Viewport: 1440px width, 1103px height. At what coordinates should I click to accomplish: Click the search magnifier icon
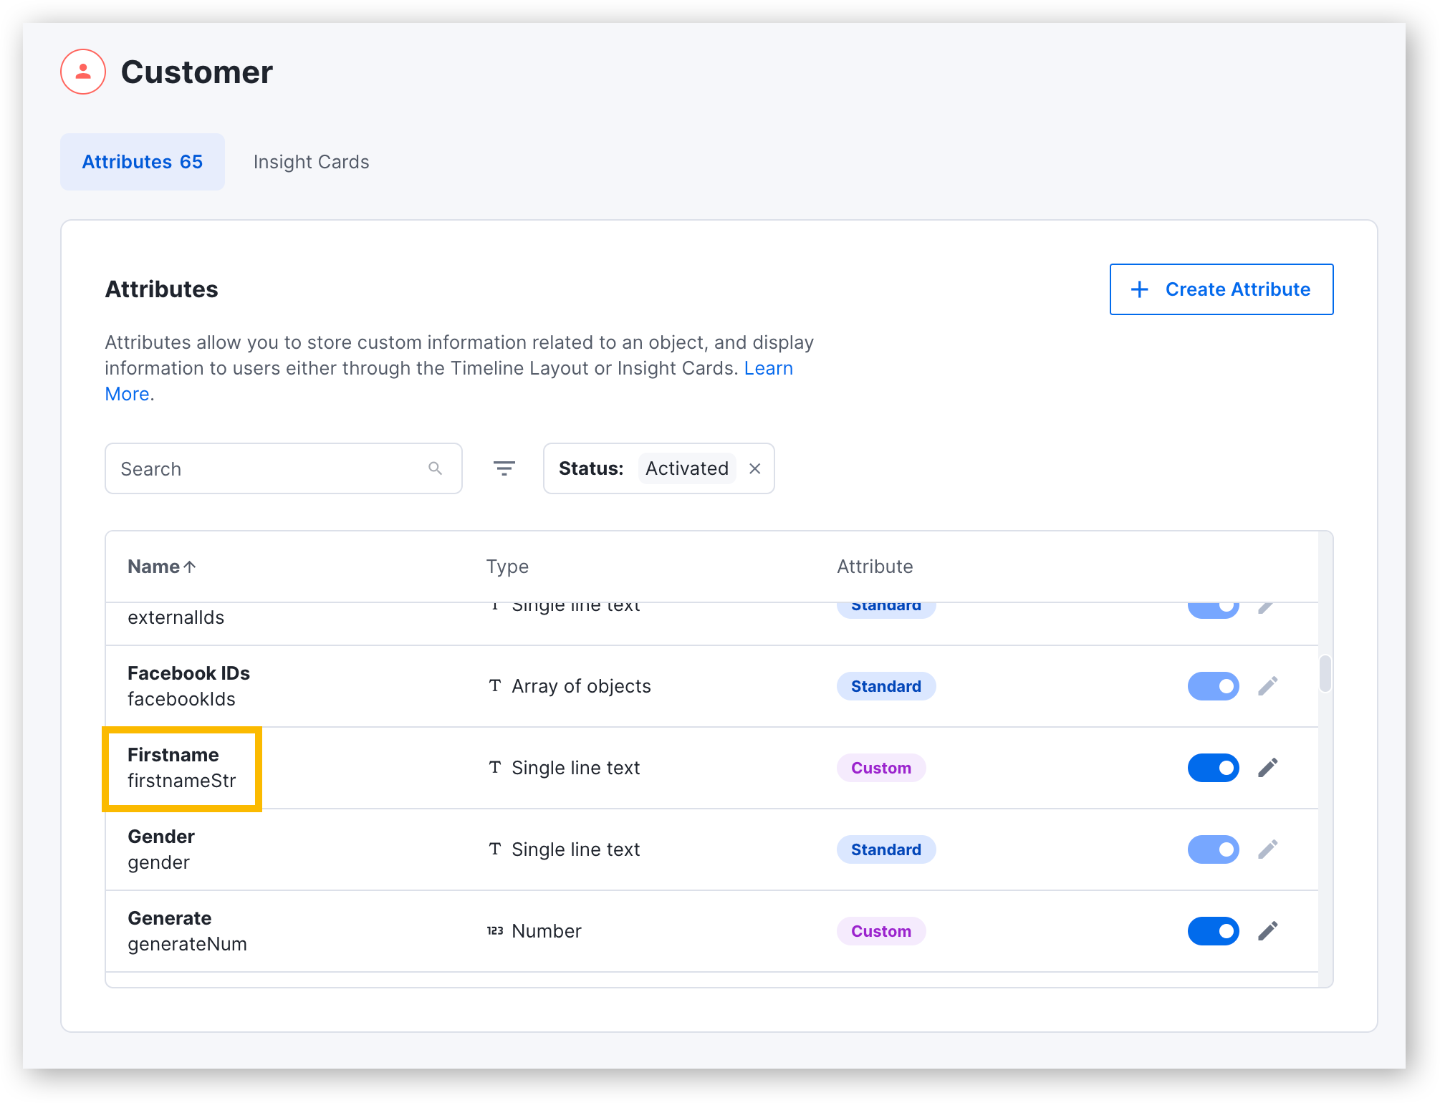tap(435, 468)
